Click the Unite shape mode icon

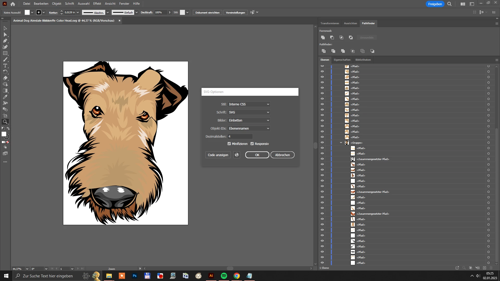tap(323, 37)
